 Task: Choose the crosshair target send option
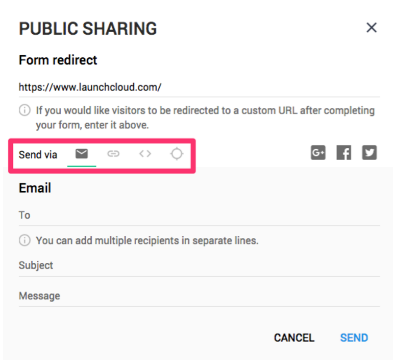point(177,153)
